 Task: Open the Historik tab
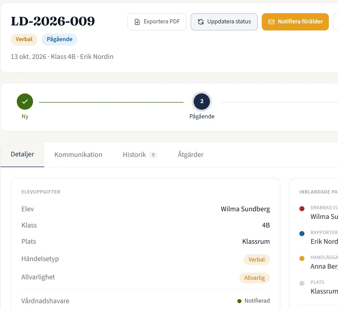140,155
